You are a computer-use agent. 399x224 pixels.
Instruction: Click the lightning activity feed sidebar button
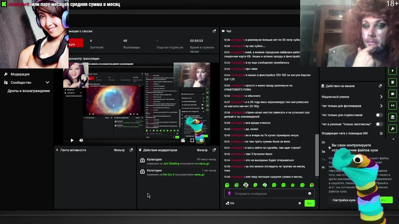click(x=392, y=71)
